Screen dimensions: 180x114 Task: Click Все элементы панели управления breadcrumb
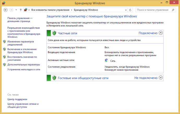point(50,10)
